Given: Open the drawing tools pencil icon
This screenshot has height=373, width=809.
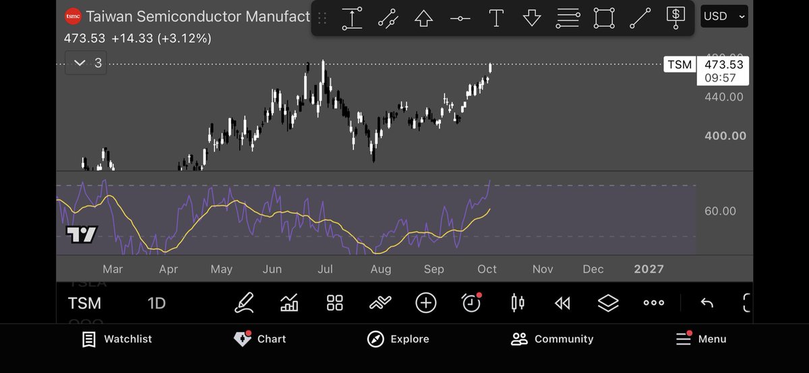Looking at the screenshot, I should click(x=244, y=304).
